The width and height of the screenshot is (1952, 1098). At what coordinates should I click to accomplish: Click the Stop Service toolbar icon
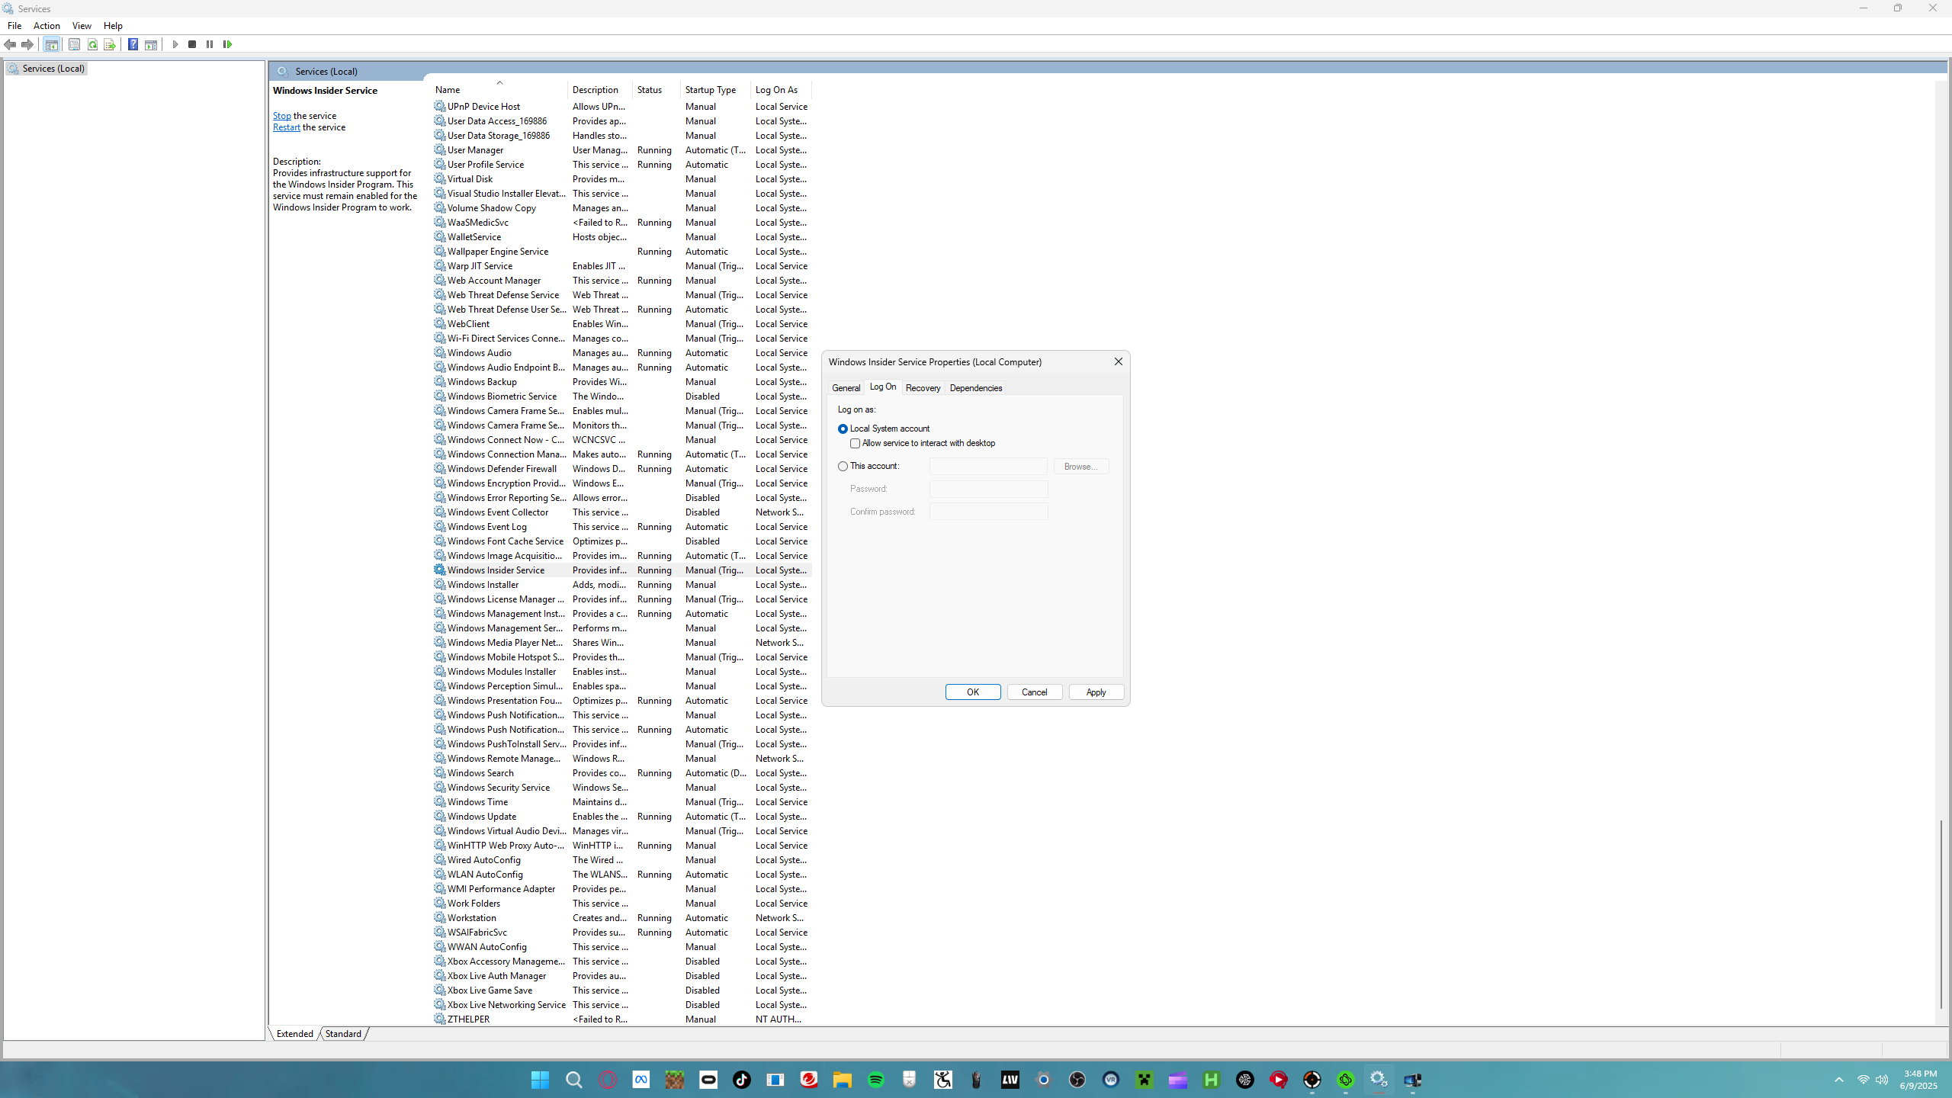[x=192, y=44]
